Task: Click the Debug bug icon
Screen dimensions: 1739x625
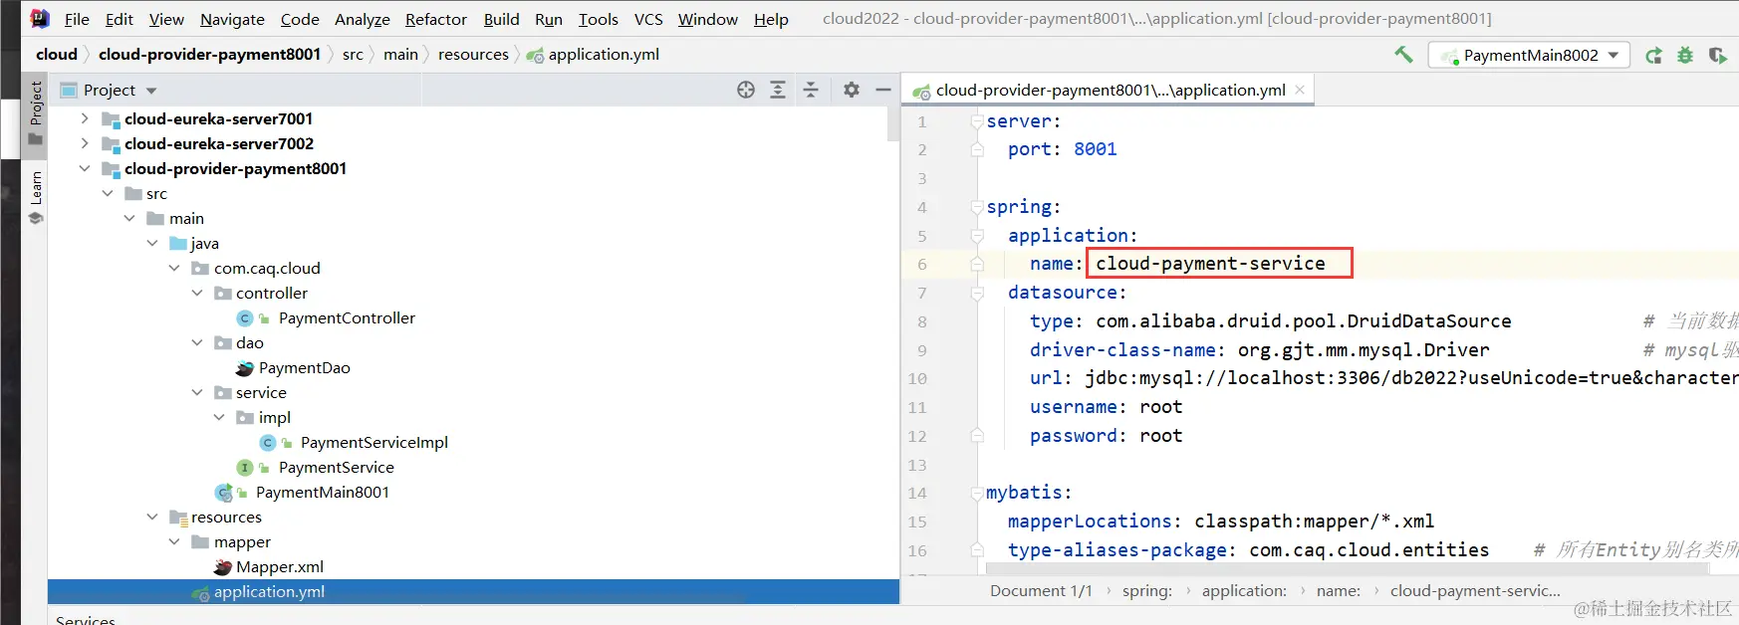Action: 1685,56
